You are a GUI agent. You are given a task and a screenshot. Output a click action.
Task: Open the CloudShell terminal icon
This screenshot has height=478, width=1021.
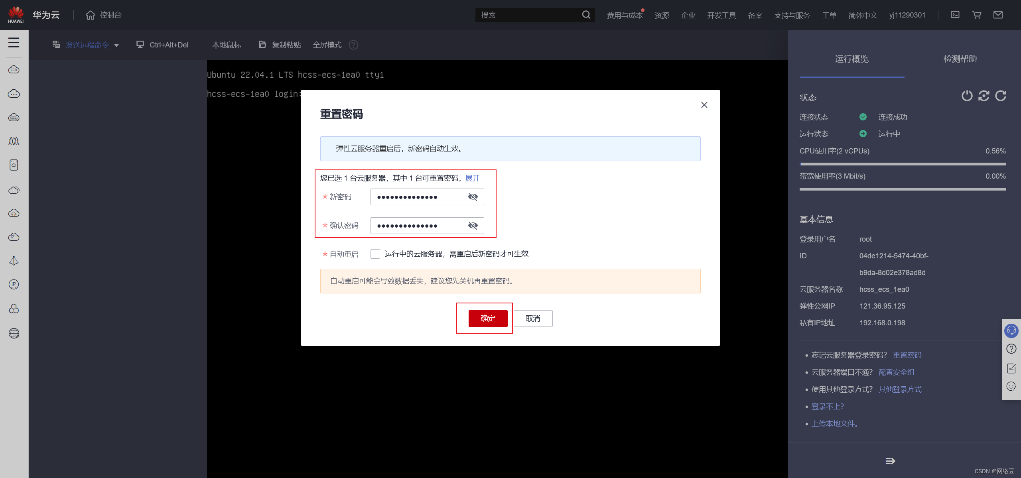[955, 15]
